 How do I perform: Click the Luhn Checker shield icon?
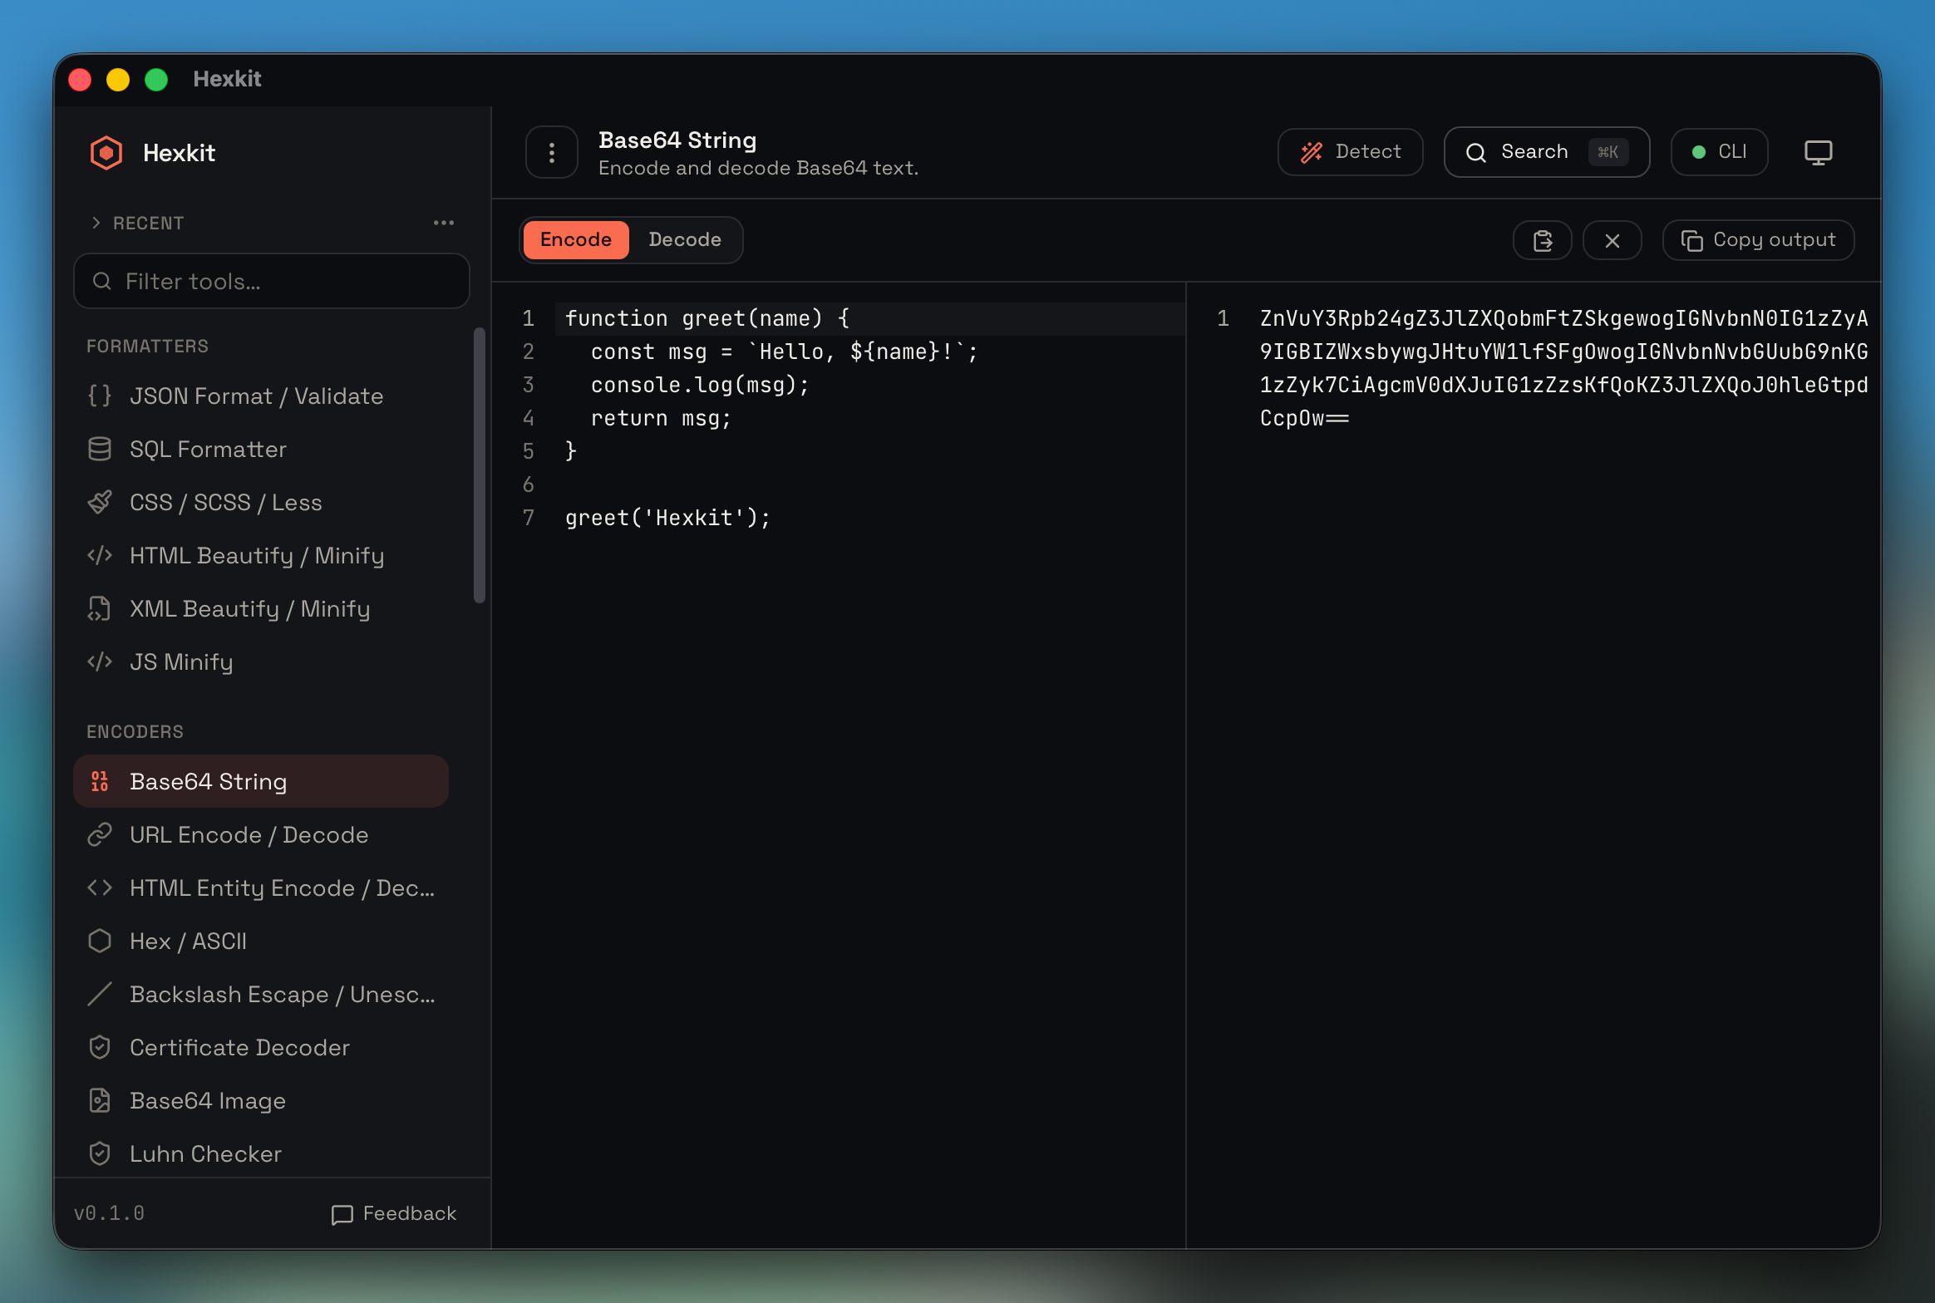(x=100, y=1154)
